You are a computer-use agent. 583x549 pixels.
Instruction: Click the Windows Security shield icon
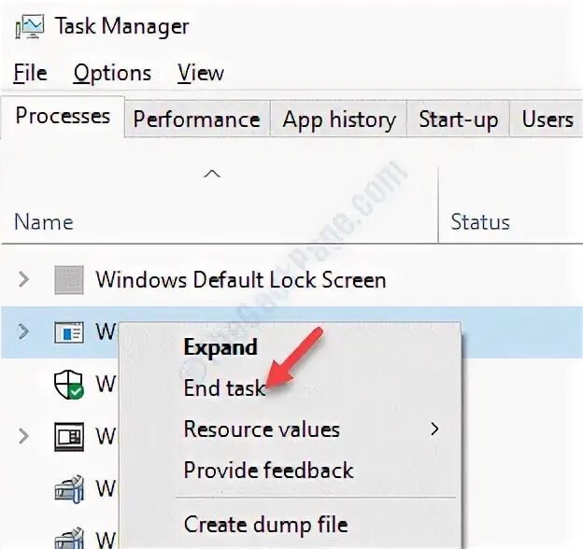point(69,384)
